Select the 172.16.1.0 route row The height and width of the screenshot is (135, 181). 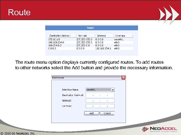pos(90,39)
